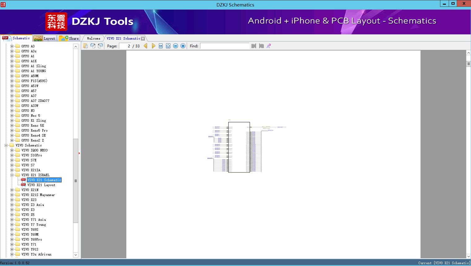
Task: Click find next icon
Action: pos(261,46)
